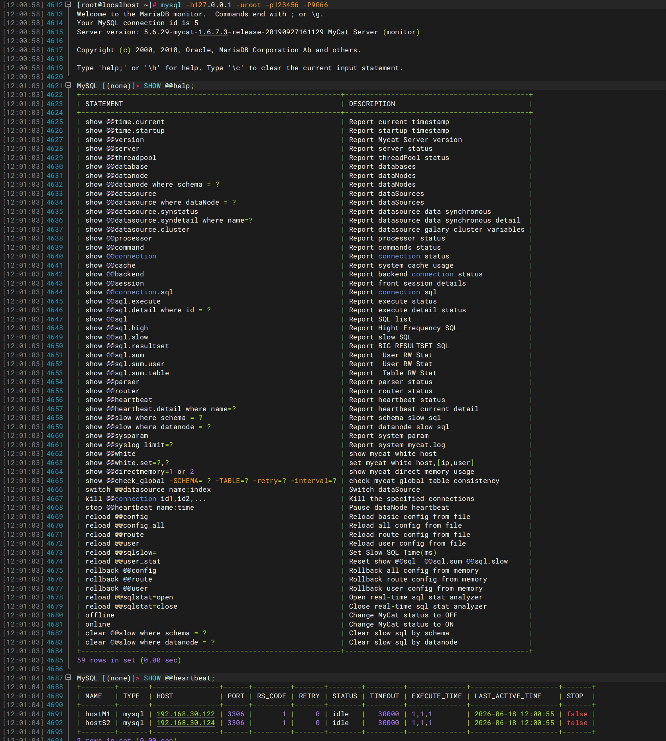
Task: Click 'show @@session' statement
Action: pos(114,283)
